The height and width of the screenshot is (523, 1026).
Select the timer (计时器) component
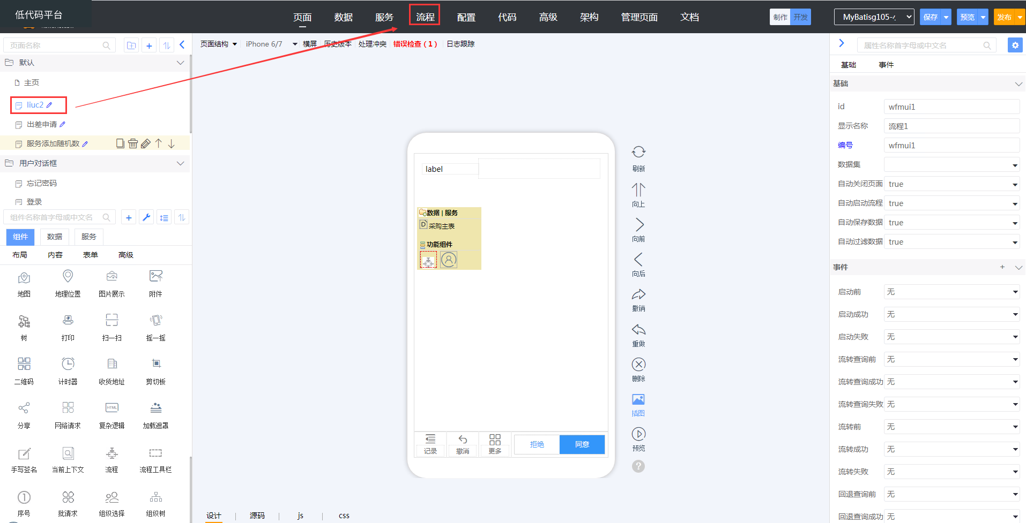[x=68, y=365]
